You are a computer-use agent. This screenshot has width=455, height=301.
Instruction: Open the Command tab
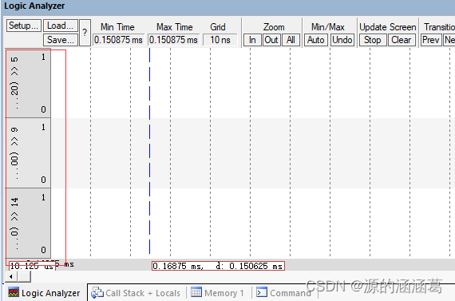pos(284,293)
